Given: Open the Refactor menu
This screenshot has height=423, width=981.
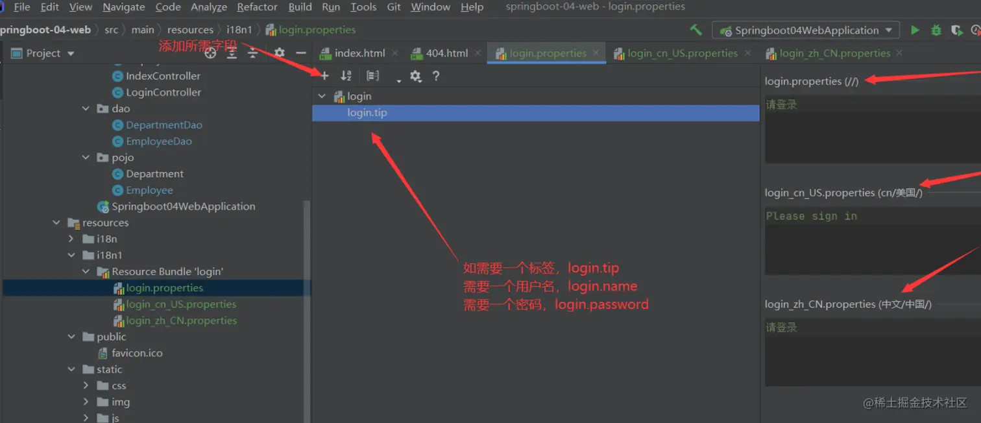Looking at the screenshot, I should [257, 7].
